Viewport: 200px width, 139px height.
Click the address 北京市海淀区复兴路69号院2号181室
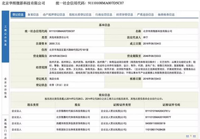(69, 50)
